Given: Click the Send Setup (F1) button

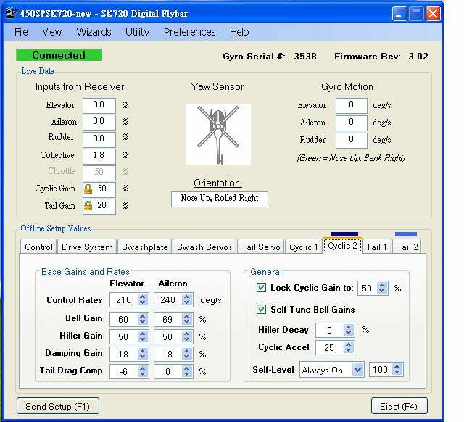Looking at the screenshot, I should pyautogui.click(x=58, y=406).
